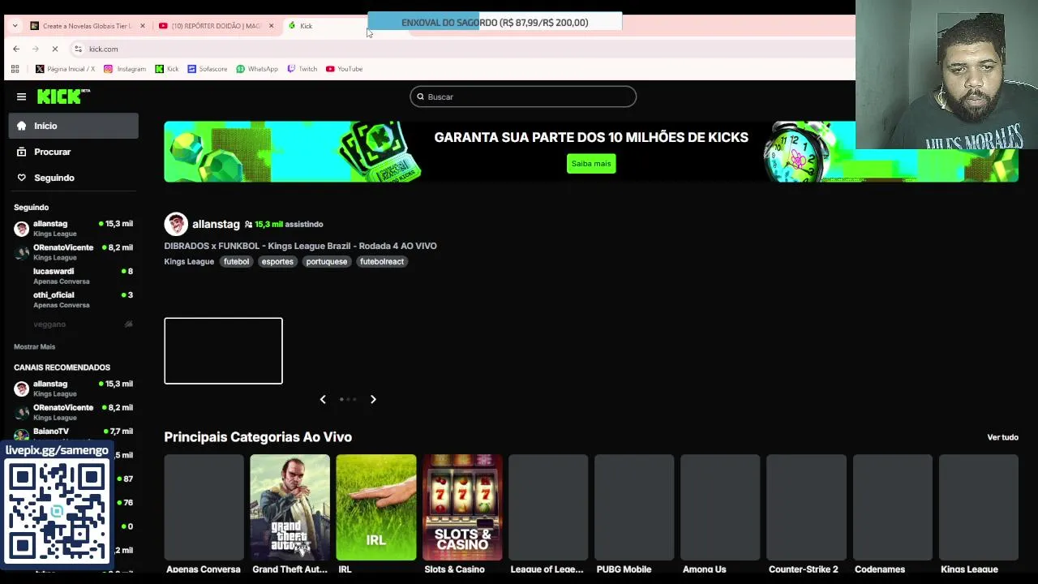Image resolution: width=1038 pixels, height=584 pixels.
Task: Open the site info icon beside kick.com
Action: (78, 49)
